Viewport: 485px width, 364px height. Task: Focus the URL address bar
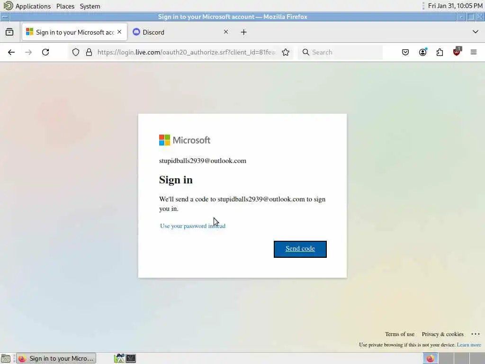[x=186, y=52]
